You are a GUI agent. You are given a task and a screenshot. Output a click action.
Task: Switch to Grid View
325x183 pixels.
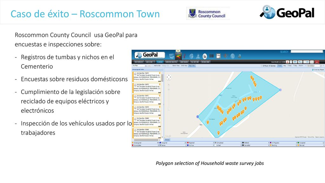point(184,65)
